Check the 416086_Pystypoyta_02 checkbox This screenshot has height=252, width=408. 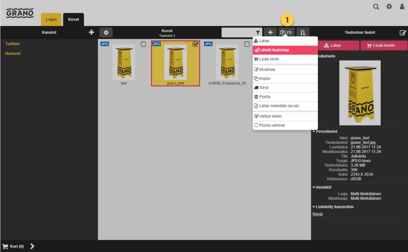247,44
